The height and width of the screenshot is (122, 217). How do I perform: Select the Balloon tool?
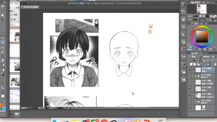[3, 96]
